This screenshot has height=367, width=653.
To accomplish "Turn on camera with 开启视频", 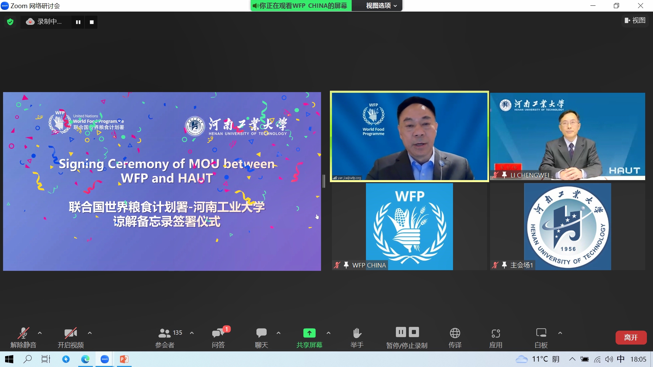I will coord(70,333).
